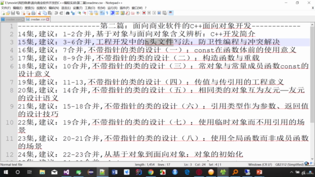Open the User Defined Language icon

[x=117, y=13]
